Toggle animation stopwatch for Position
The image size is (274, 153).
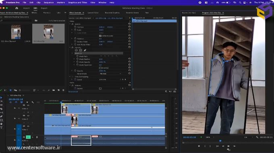tap(75, 27)
